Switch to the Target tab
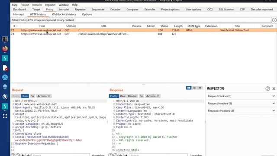The image size is (277, 156). pyautogui.click(x=36, y=10)
